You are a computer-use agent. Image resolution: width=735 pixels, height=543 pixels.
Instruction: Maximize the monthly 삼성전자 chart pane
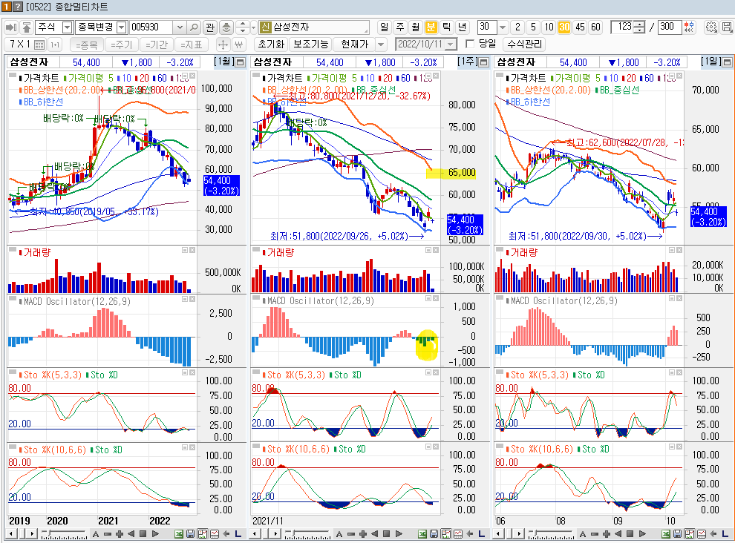(x=241, y=62)
